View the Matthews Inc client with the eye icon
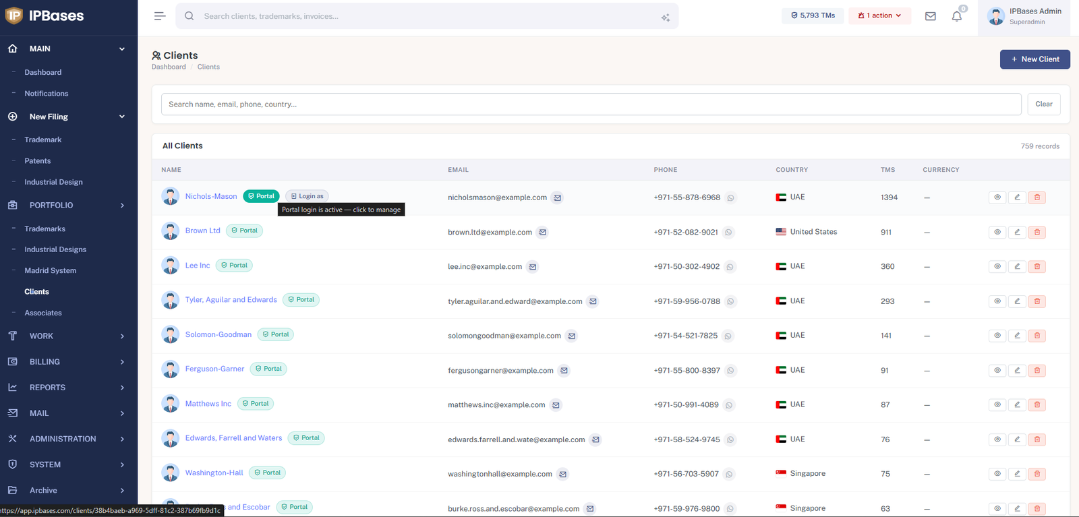The width and height of the screenshot is (1079, 517). click(997, 404)
